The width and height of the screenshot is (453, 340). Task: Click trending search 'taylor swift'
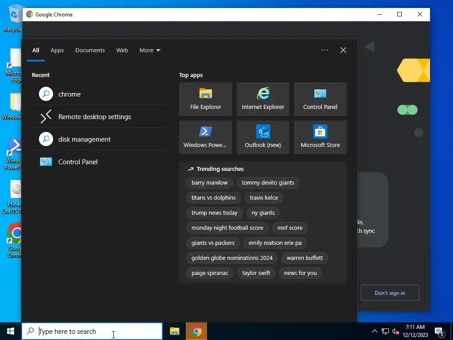(x=256, y=273)
